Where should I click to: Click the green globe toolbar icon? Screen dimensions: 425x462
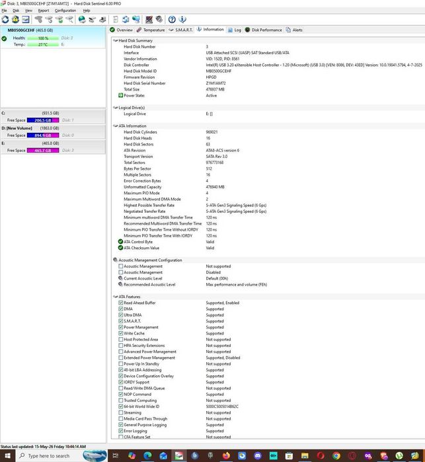click(82, 19)
